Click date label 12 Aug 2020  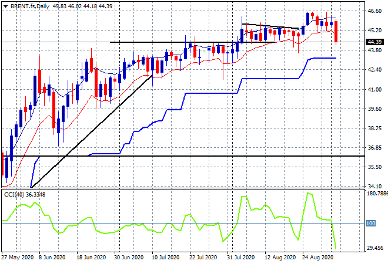coord(280,258)
